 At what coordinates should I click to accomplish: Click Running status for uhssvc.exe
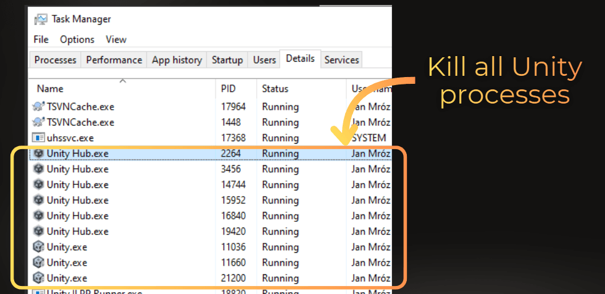point(280,138)
